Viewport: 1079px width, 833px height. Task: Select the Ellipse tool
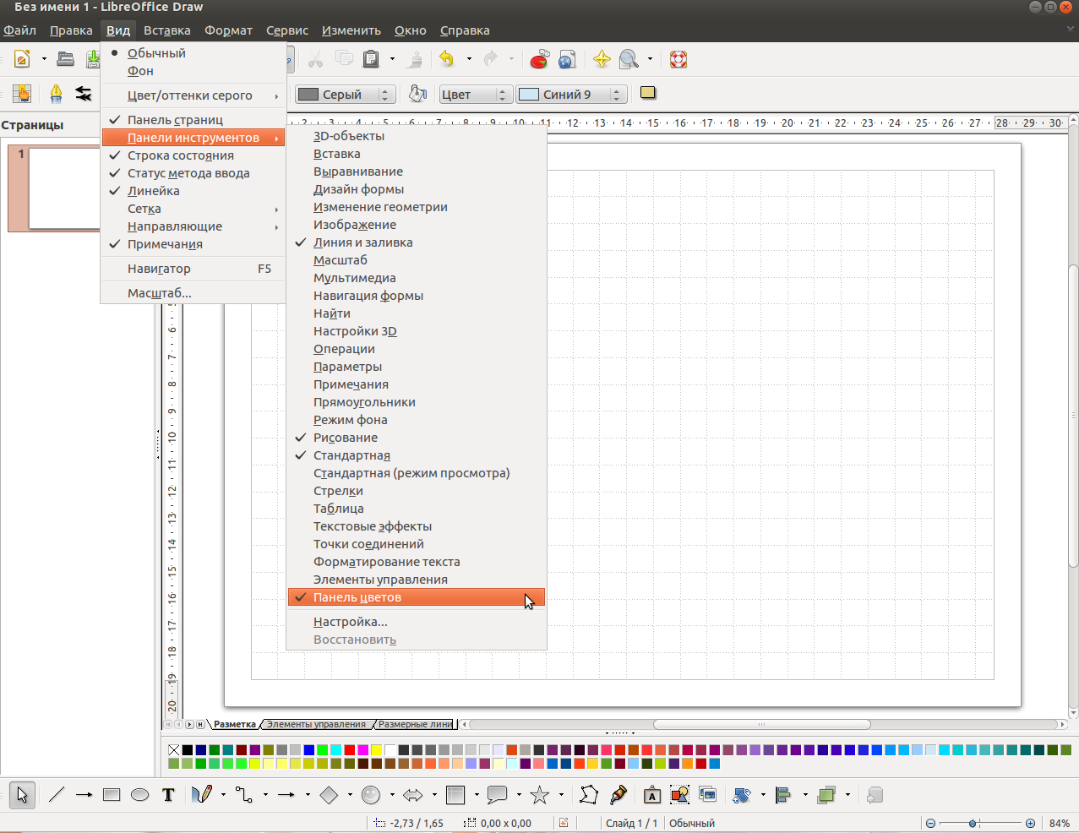(x=140, y=795)
